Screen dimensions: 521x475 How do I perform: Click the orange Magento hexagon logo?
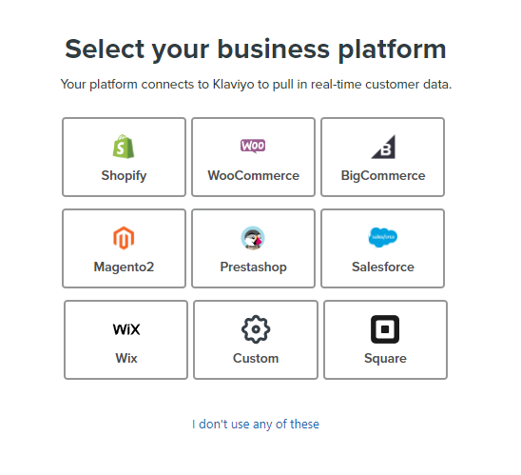pos(124,238)
